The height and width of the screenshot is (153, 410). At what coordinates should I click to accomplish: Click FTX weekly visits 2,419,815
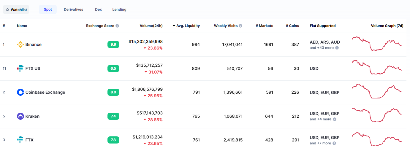pyautogui.click(x=233, y=140)
